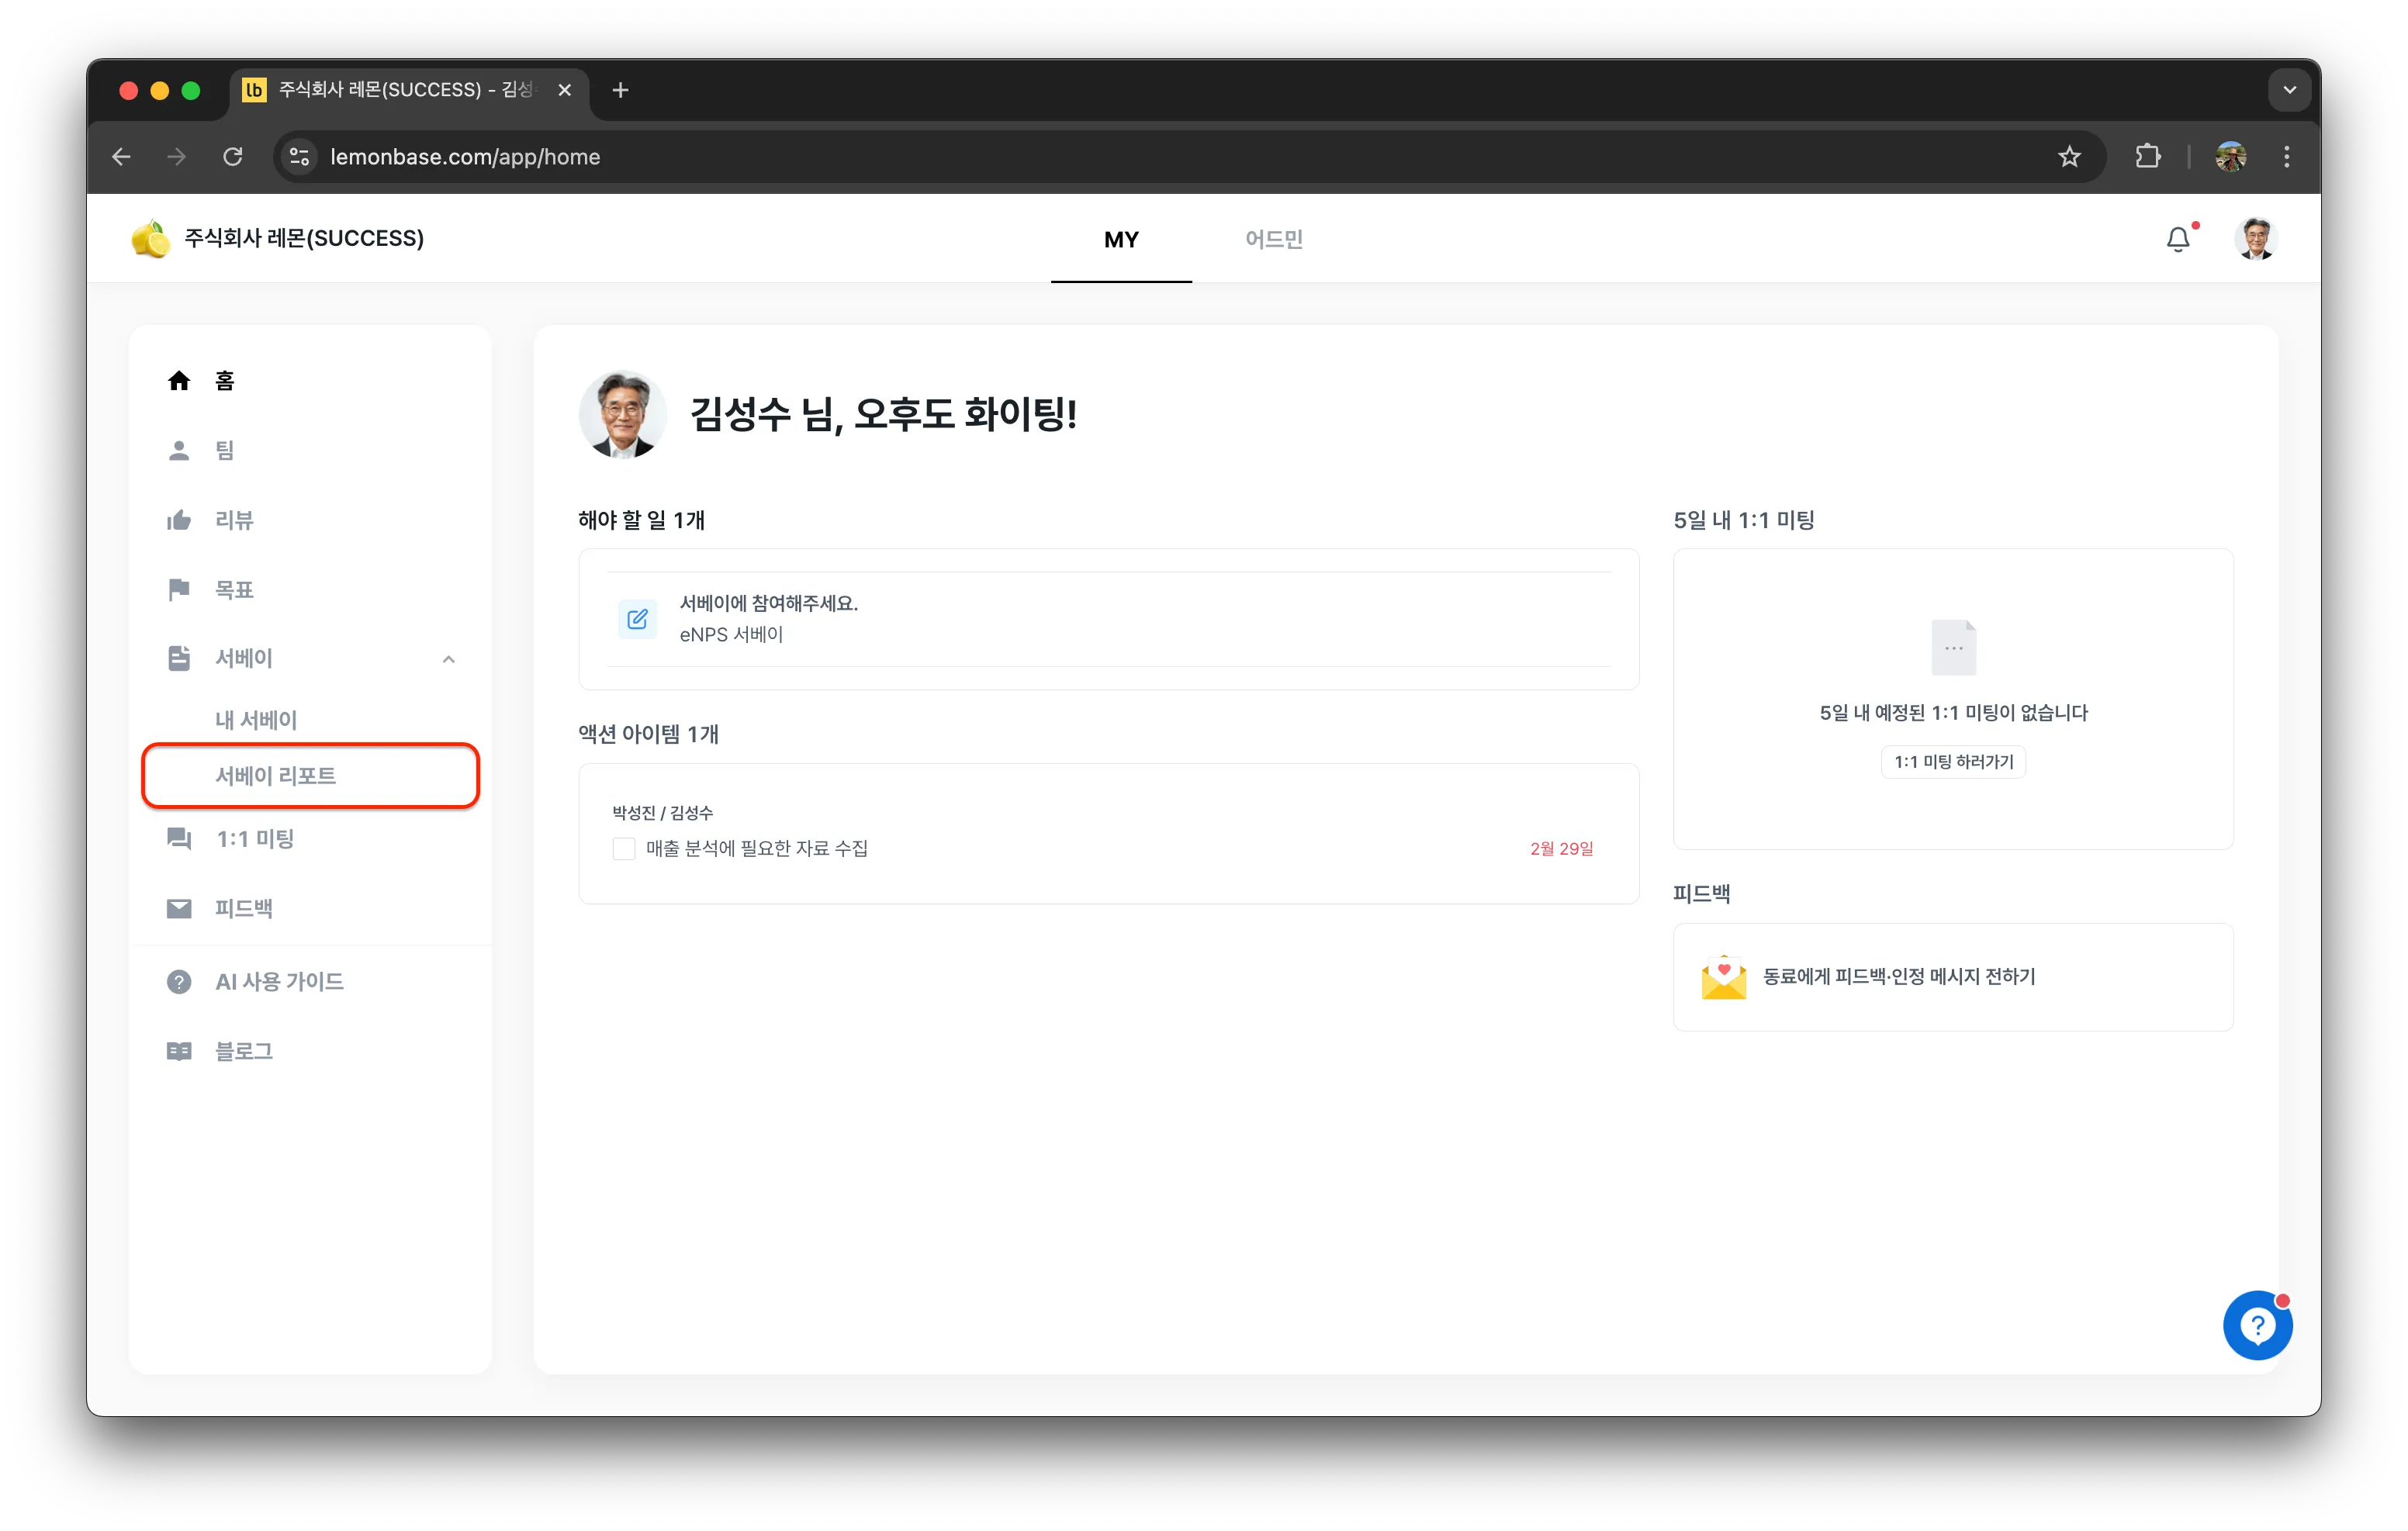Click the 목표 flag icon
This screenshot has height=1531, width=2408.
[x=179, y=589]
